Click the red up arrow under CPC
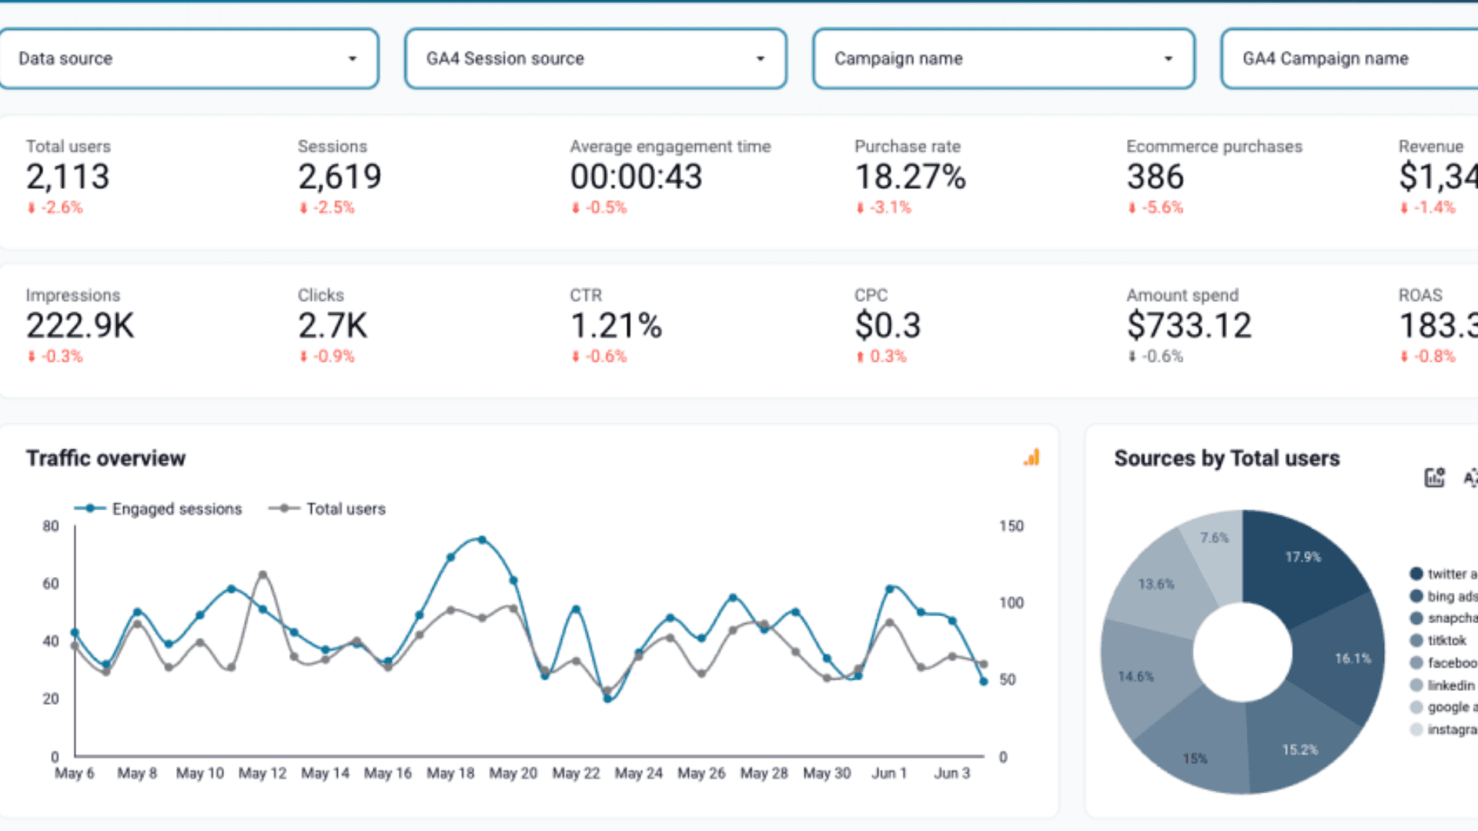The height and width of the screenshot is (831, 1478). (x=860, y=357)
